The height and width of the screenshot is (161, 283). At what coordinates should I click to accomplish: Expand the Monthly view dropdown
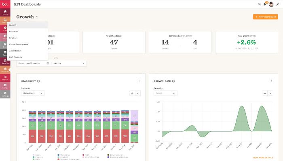pos(70,63)
